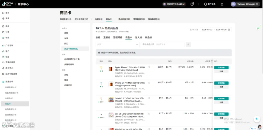263x130 pixels.
Task: Open 订单 orders icon in sidebar
Action: (3, 32)
